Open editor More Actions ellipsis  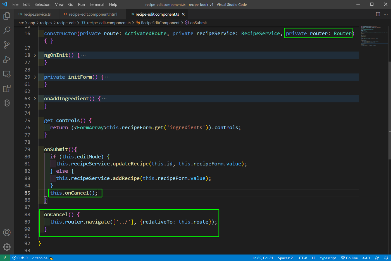(386, 14)
